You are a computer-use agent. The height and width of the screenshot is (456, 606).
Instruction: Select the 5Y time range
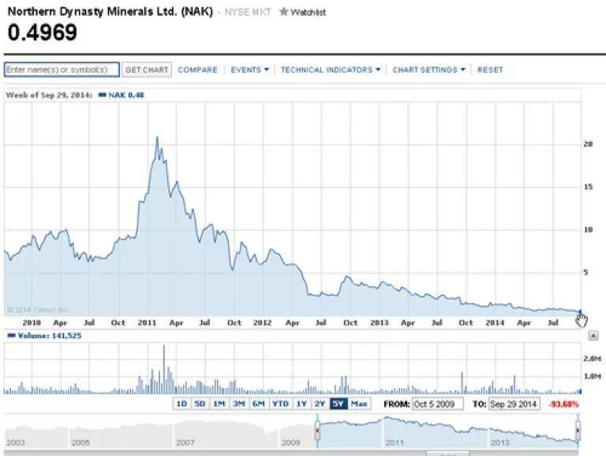tap(339, 404)
